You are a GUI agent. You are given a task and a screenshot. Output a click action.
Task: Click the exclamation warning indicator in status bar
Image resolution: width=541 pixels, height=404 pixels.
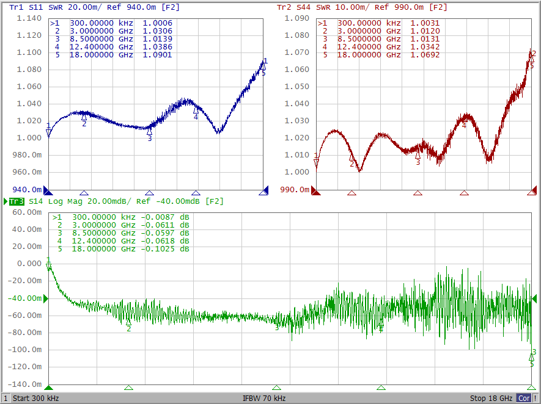point(535,398)
